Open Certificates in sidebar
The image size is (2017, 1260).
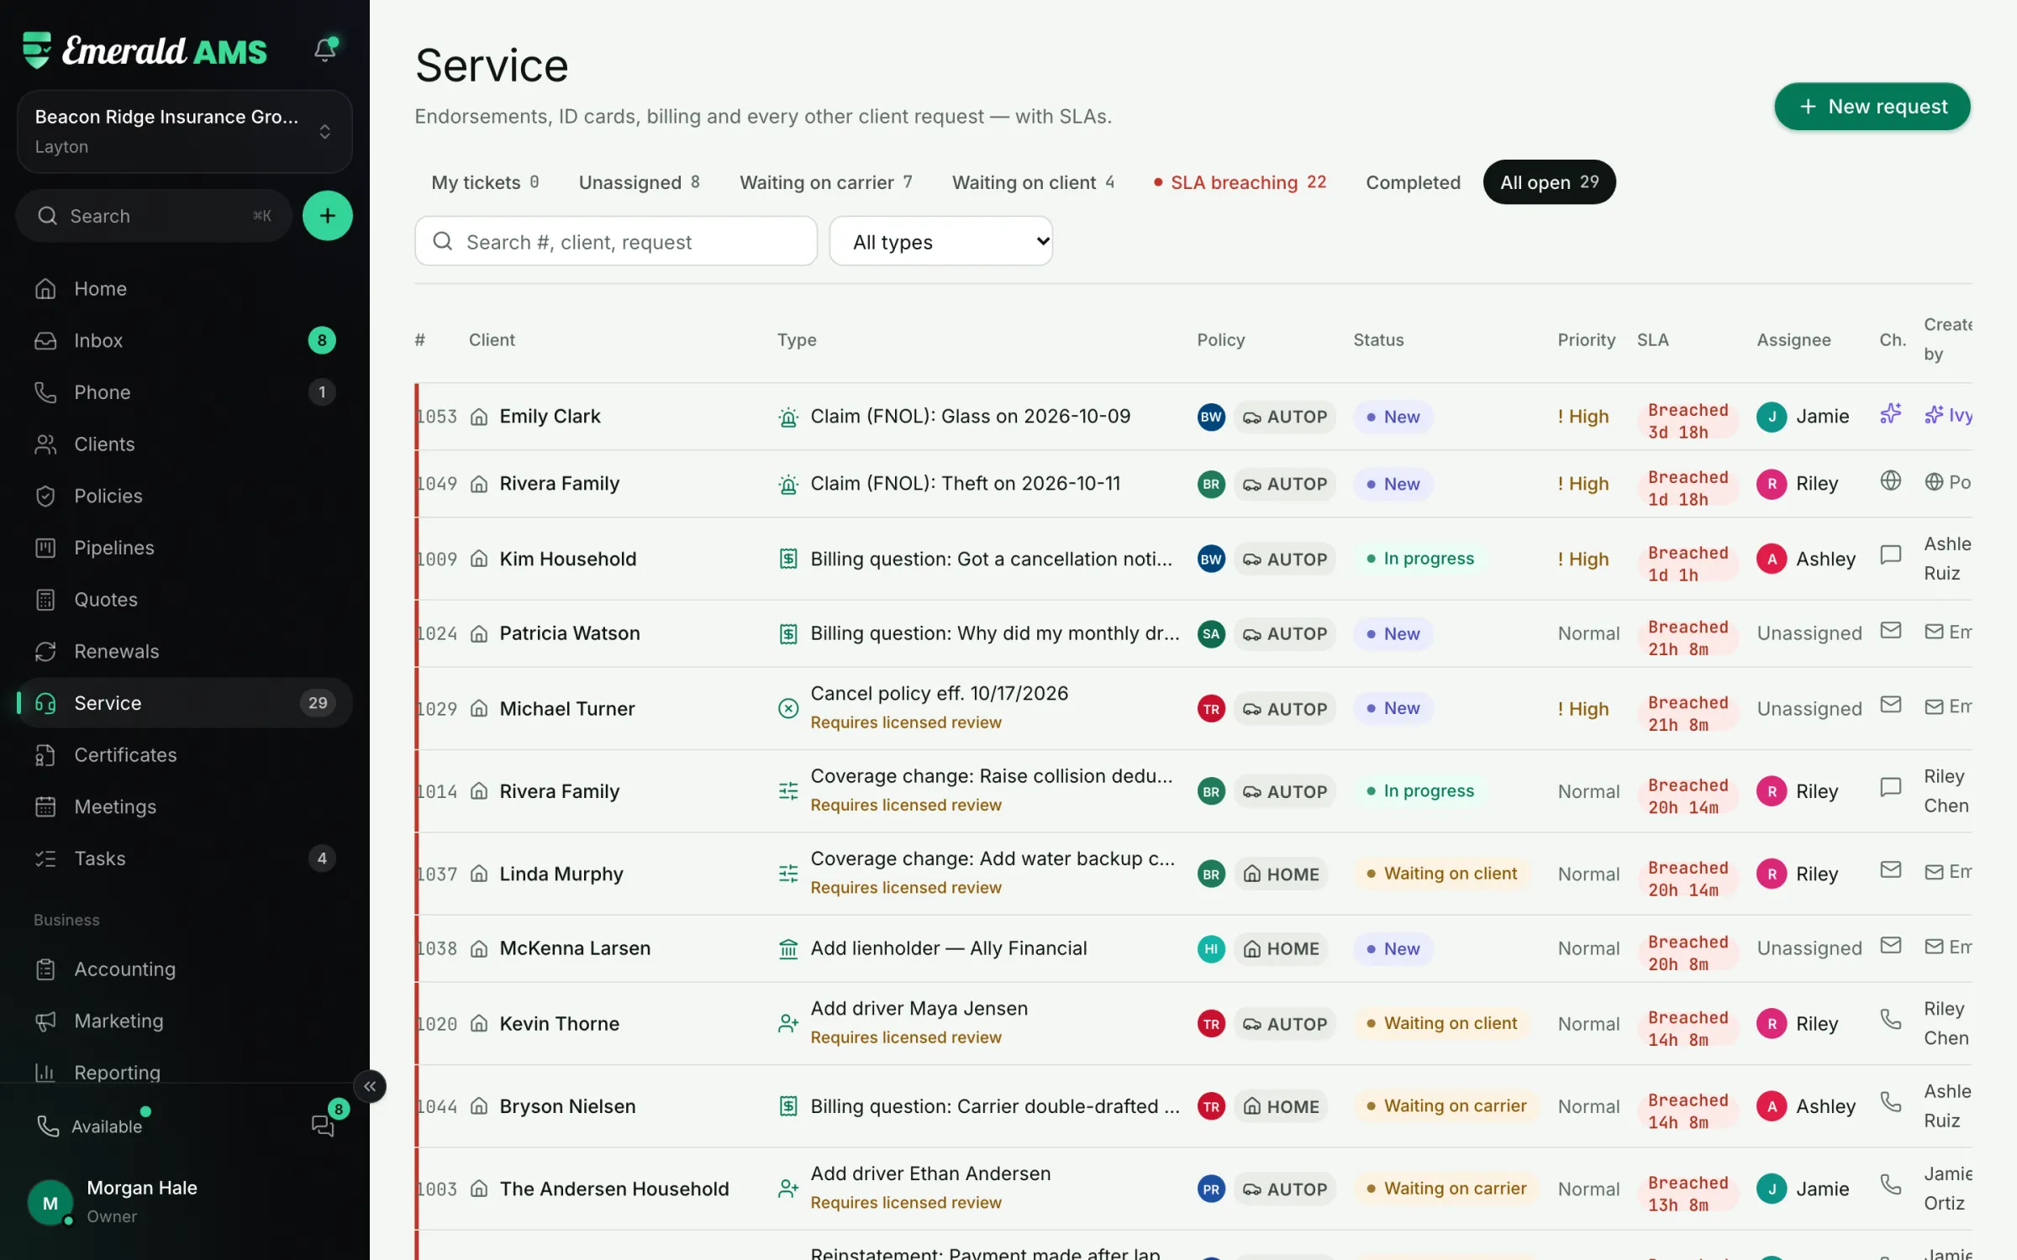tap(184, 754)
